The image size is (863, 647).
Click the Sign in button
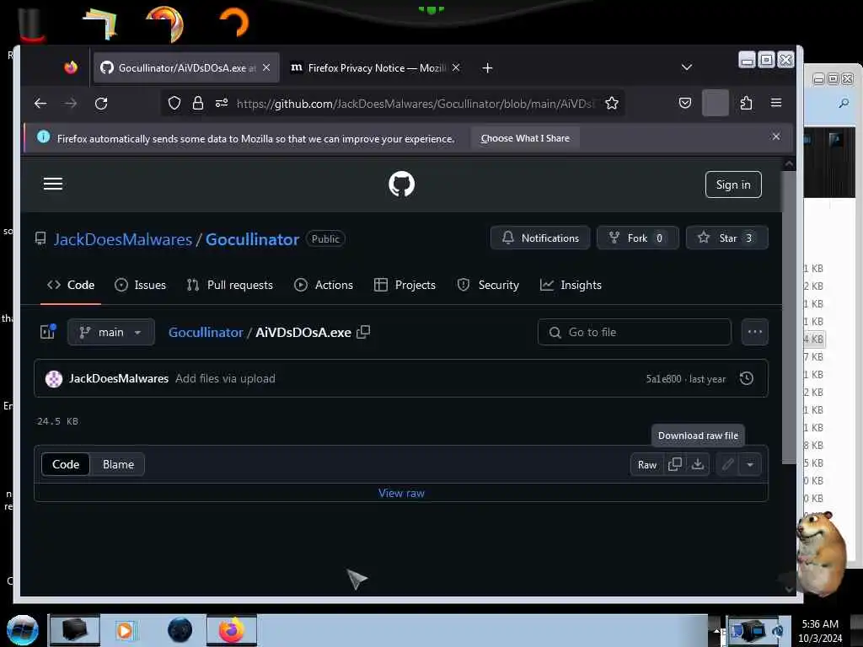pos(733,184)
